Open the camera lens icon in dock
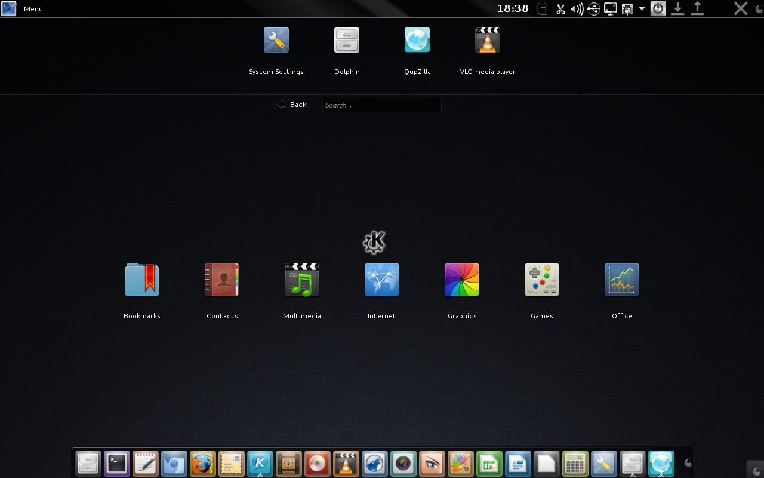The height and width of the screenshot is (478, 764). [x=403, y=463]
